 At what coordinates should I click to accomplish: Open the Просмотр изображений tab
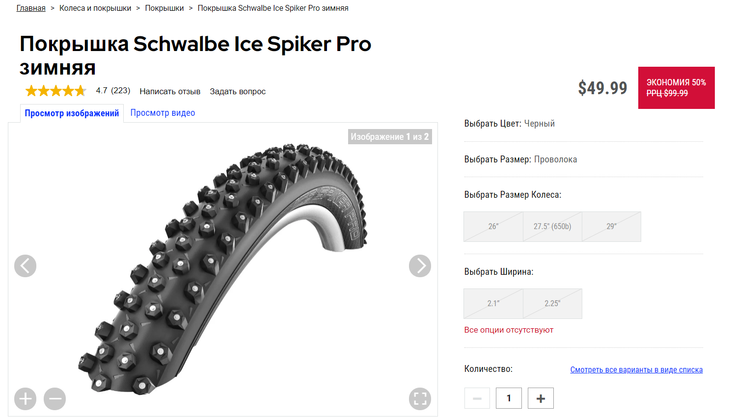[x=72, y=113]
